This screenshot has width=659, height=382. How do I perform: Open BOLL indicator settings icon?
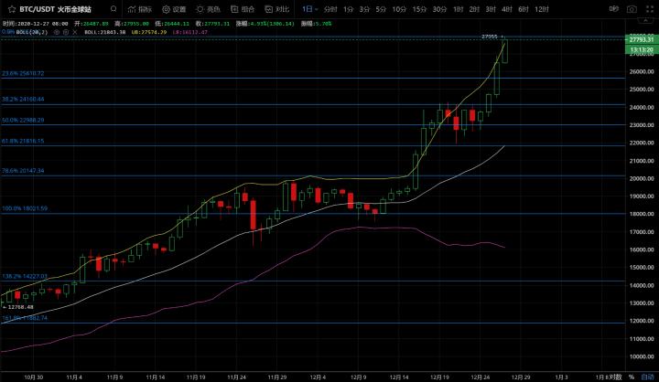point(66,32)
